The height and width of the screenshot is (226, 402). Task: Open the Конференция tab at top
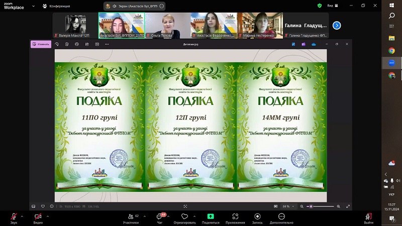pyautogui.click(x=56, y=6)
